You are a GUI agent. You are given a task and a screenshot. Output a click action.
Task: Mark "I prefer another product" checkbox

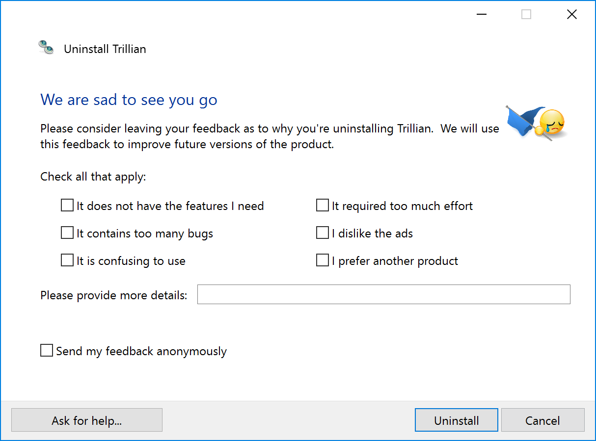click(x=323, y=260)
